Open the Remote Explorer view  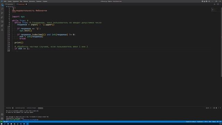point(2,22)
